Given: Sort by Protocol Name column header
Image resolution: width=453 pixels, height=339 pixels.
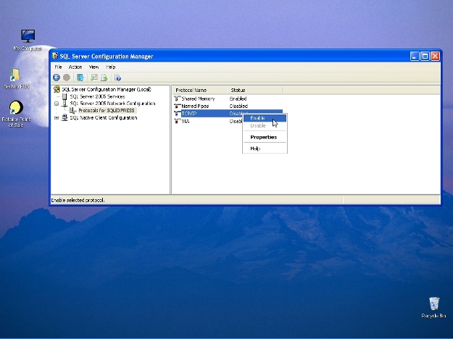Looking at the screenshot, I should click(x=191, y=90).
